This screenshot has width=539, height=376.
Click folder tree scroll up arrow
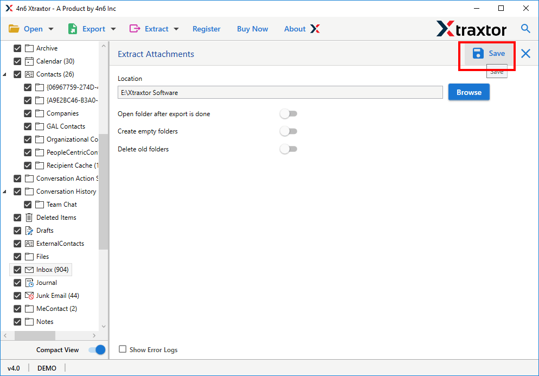click(104, 46)
